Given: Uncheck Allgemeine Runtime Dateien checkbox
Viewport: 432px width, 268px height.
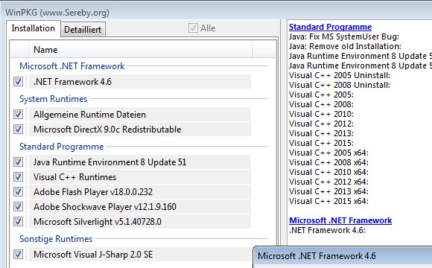Looking at the screenshot, I should click(x=18, y=115).
